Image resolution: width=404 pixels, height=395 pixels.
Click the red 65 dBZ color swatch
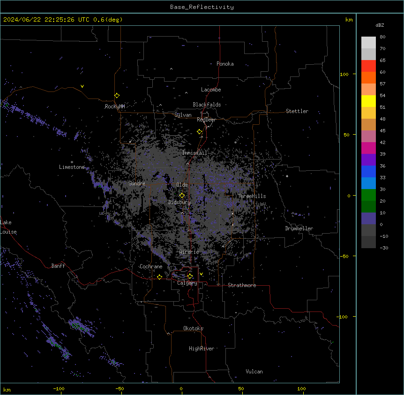tap(368, 66)
